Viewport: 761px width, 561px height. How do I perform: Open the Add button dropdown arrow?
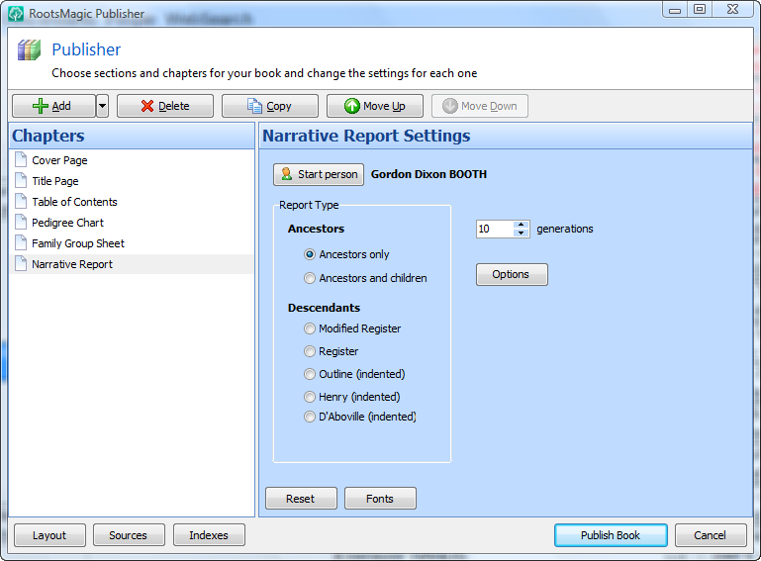102,106
